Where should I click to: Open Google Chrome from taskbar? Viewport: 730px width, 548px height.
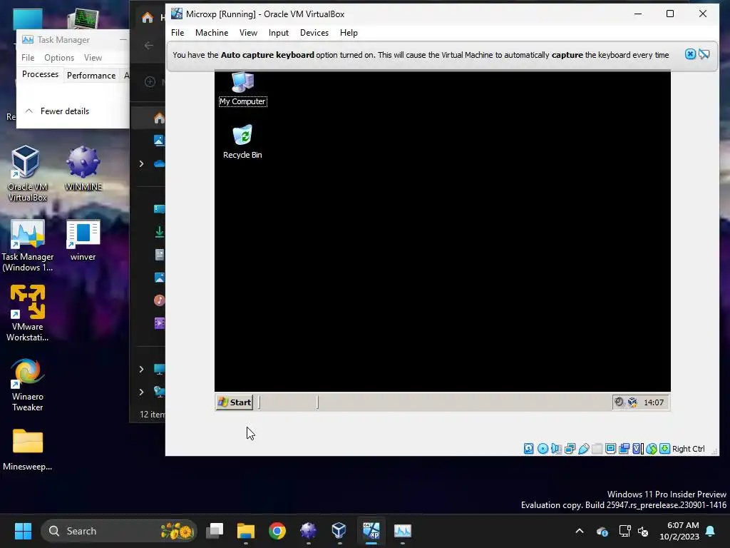click(277, 531)
